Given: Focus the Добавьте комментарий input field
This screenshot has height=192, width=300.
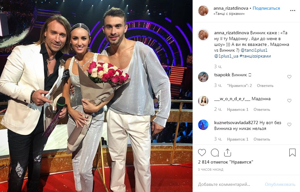Looking at the screenshot, I should click(230, 185).
